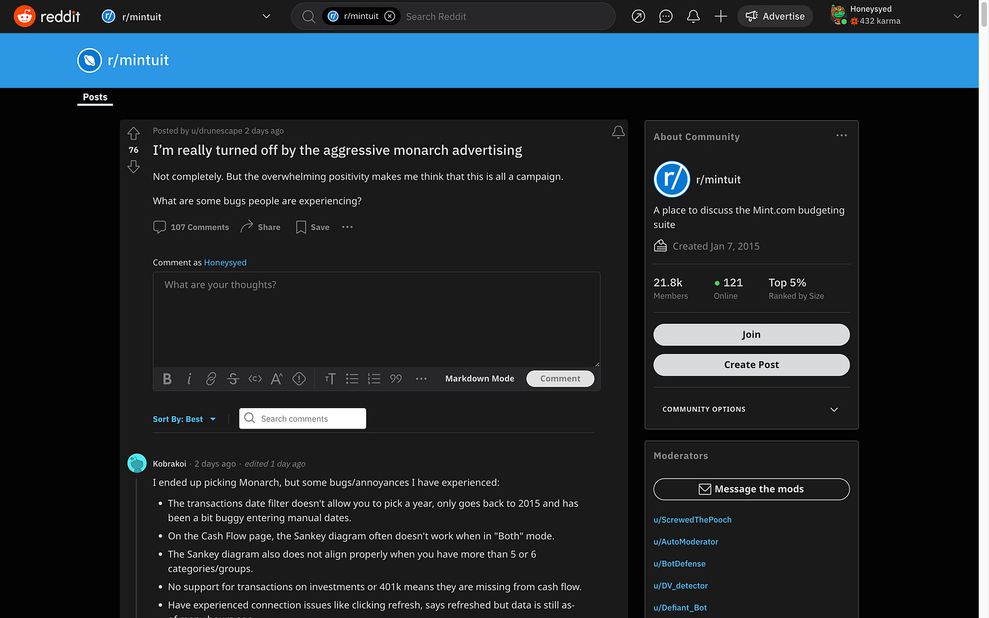Submit with the Comment button

click(x=560, y=379)
